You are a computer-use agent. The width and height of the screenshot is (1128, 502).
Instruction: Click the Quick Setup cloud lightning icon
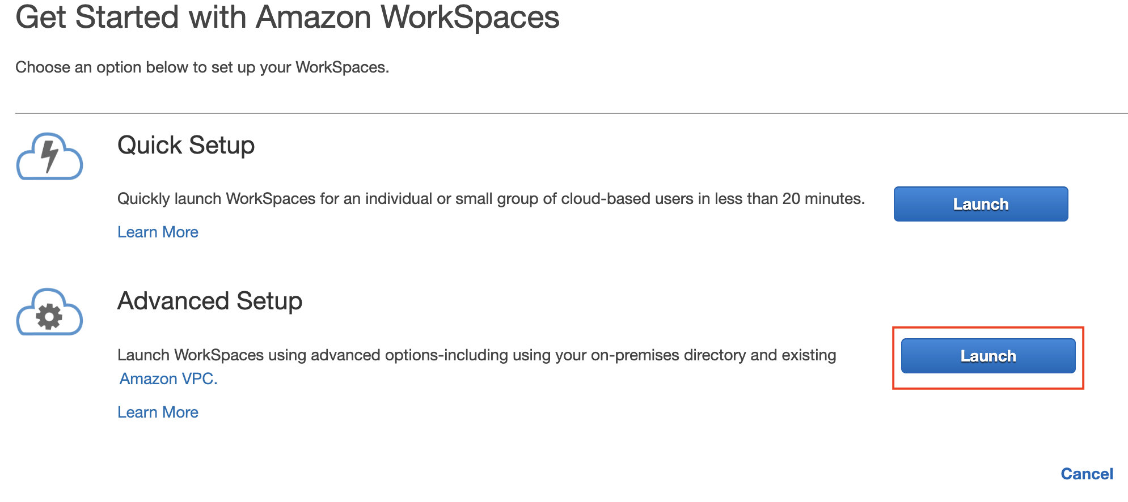pyautogui.click(x=50, y=156)
